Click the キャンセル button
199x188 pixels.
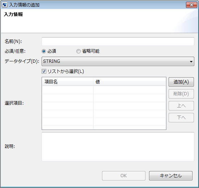[171, 176]
